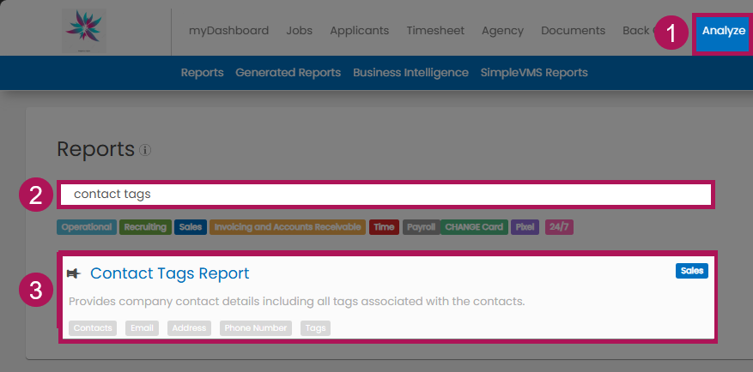
Task: Open Generated Reports submenu
Action: click(x=288, y=73)
